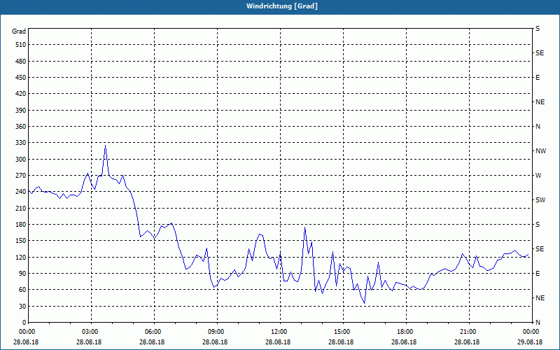Screen dimensions: 560x350
Task: Select the 06:00 time axis label
Action: point(153,332)
